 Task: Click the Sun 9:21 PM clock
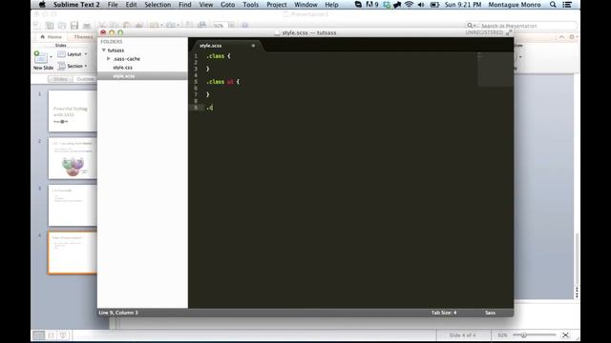click(463, 5)
